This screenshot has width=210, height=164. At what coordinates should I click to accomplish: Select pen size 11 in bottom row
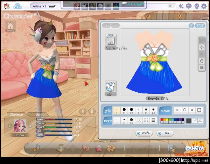point(124,121)
